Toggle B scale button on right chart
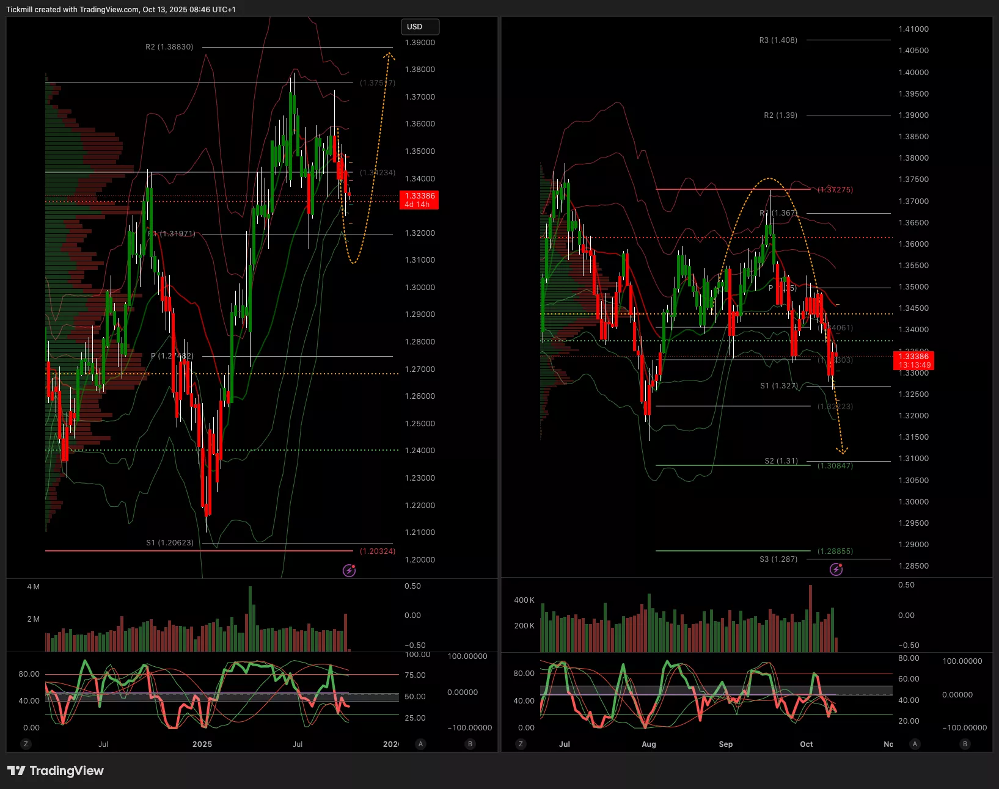Screen dimensions: 999x789 pyautogui.click(x=965, y=744)
